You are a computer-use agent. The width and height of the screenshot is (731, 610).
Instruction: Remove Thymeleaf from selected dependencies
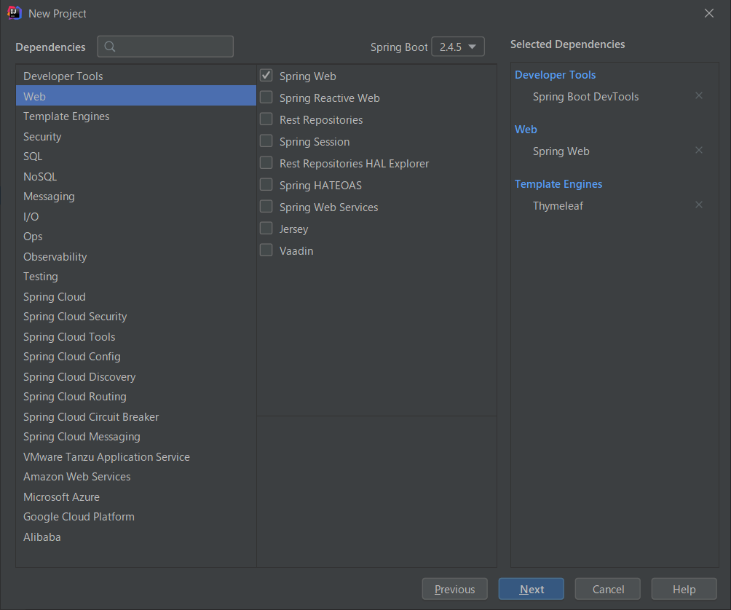[x=698, y=205]
